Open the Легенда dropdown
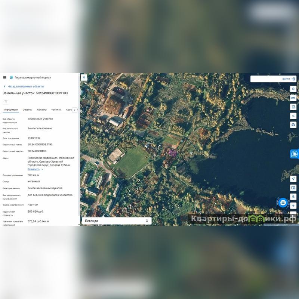Image resolution: width=299 pixels, height=299 pixels. click(x=116, y=221)
